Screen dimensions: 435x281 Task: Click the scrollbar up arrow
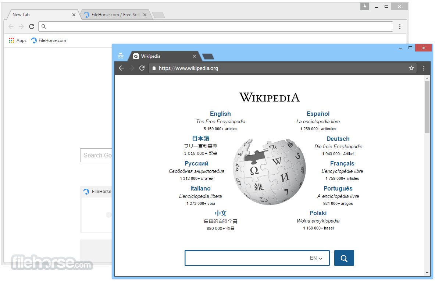coord(427,78)
